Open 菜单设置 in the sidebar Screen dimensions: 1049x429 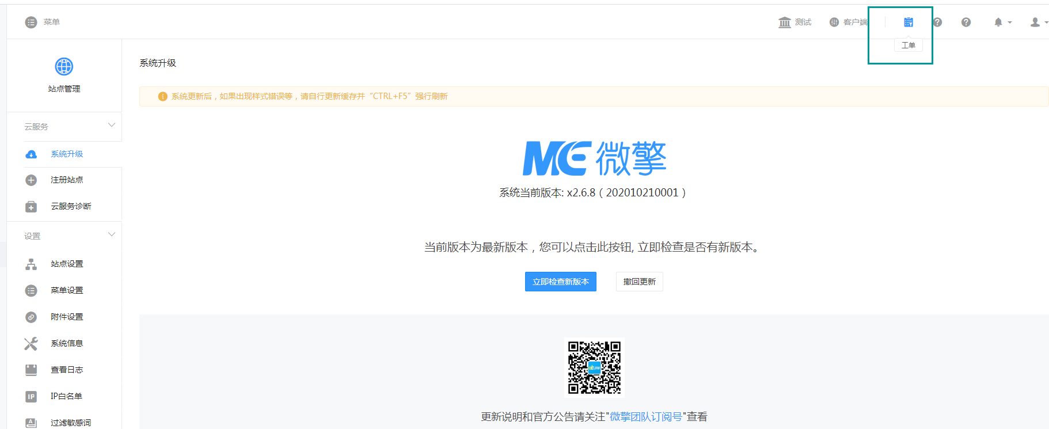click(x=67, y=291)
